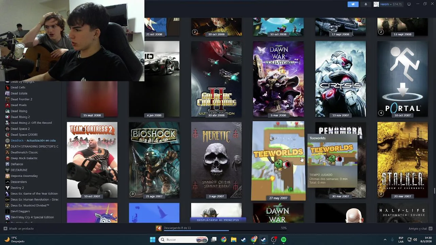Click the Deep Rock Galactic game icon
Screen dimensions: 436x245
[x=7, y=158]
